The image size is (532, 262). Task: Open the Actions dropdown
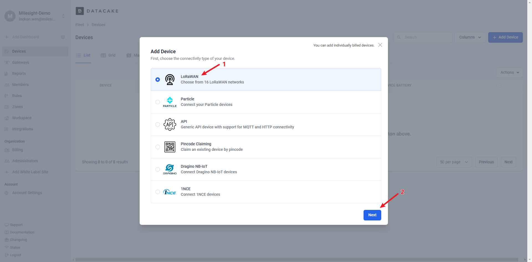point(510,72)
